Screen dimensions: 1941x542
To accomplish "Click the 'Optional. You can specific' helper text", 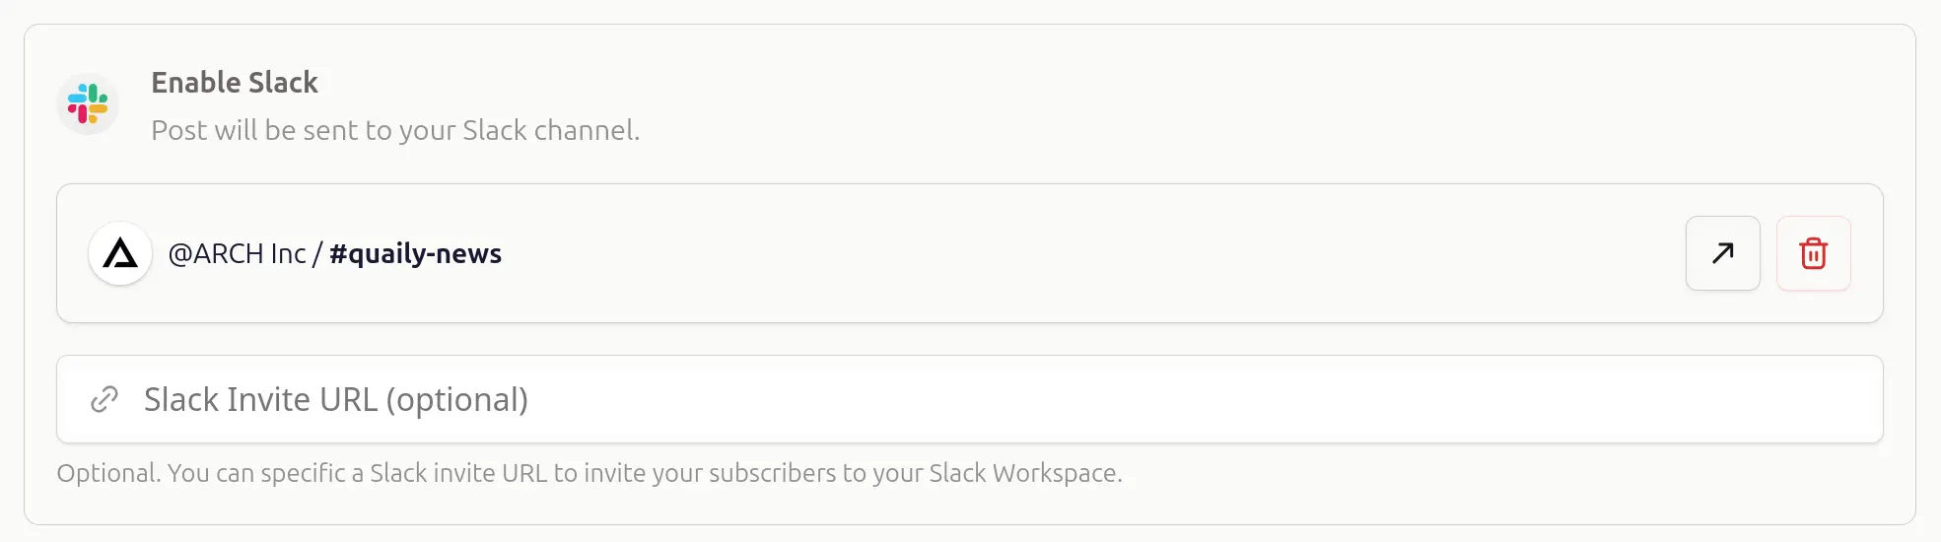I will pos(589,473).
